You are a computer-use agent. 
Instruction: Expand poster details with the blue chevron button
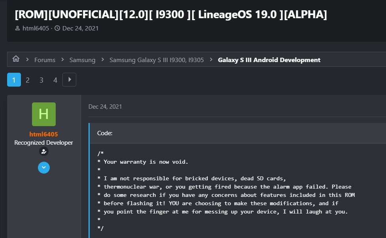tap(43, 167)
